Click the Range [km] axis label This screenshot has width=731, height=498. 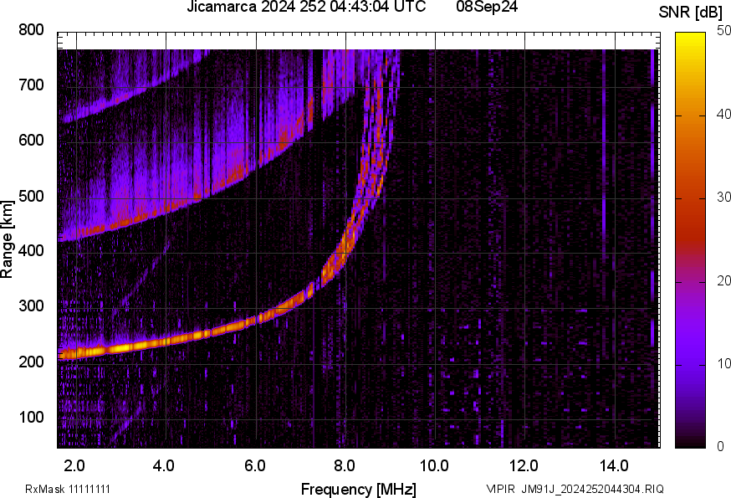click(8, 239)
